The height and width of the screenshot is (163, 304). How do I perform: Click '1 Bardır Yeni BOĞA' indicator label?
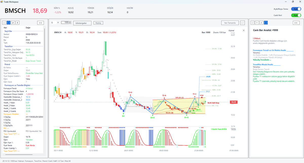click(x=219, y=129)
